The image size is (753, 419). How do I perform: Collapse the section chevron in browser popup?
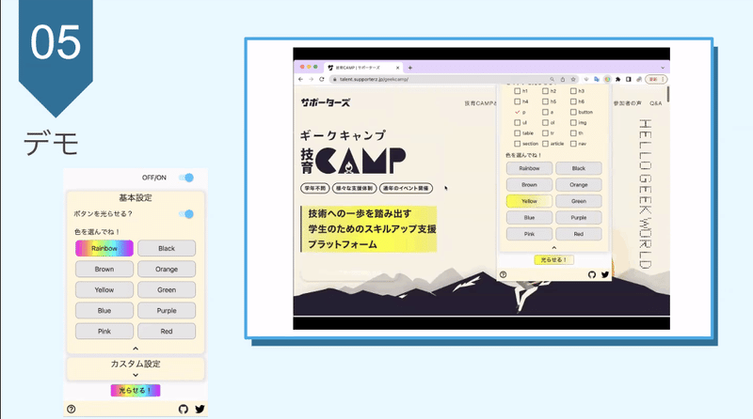553,247
